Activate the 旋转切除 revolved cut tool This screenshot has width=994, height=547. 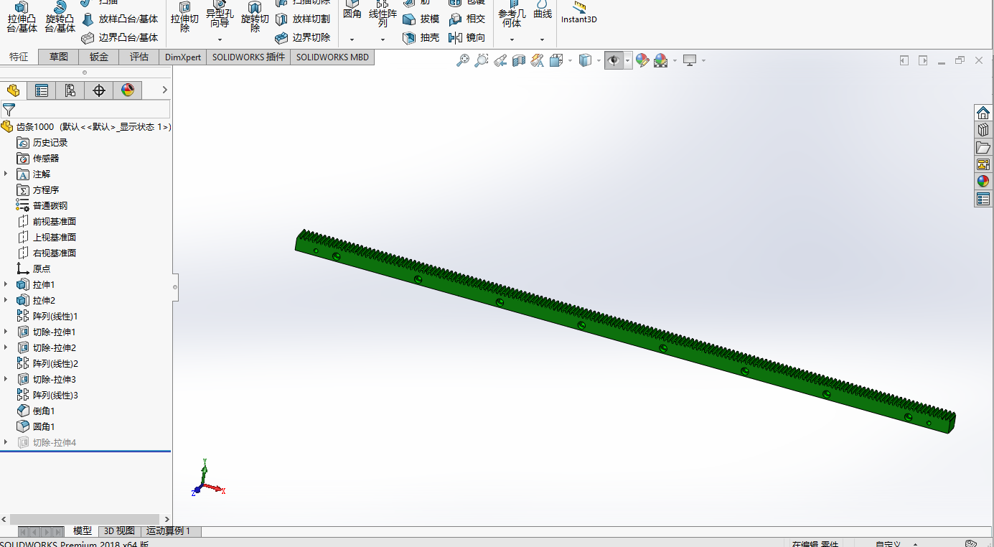(x=255, y=17)
